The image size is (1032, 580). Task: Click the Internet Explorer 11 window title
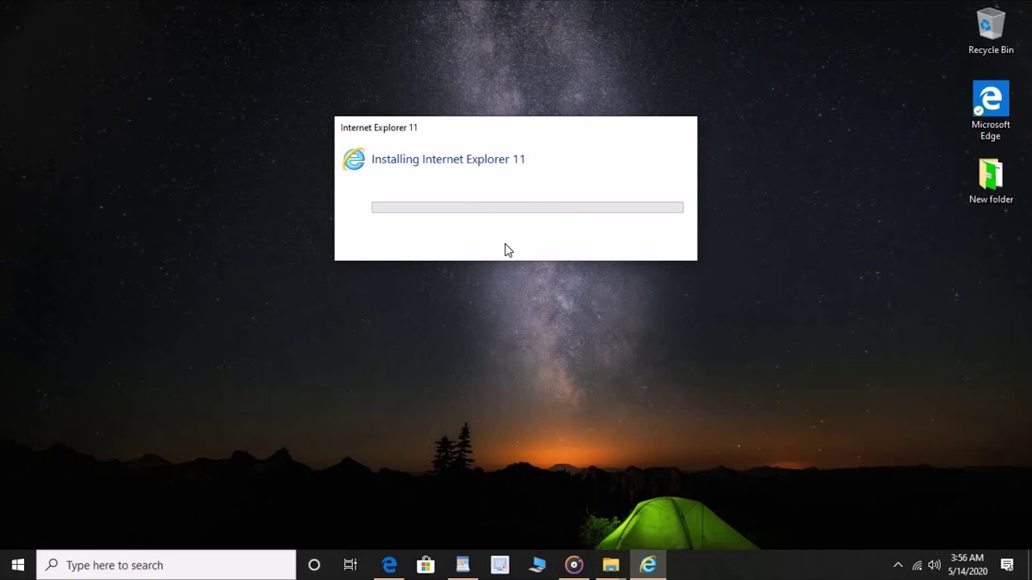[x=379, y=127]
